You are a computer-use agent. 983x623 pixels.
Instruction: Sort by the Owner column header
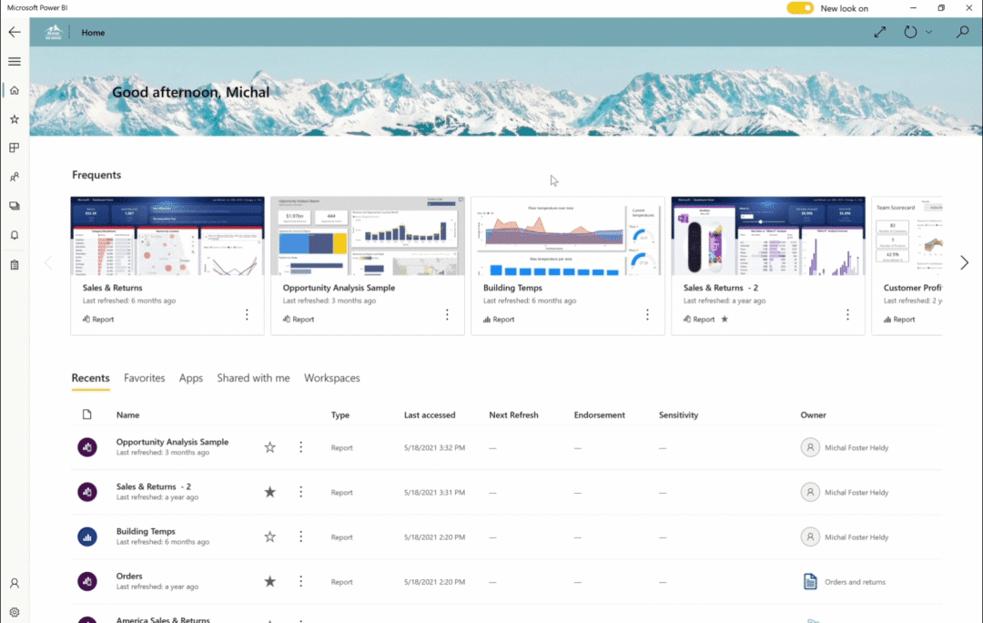813,414
